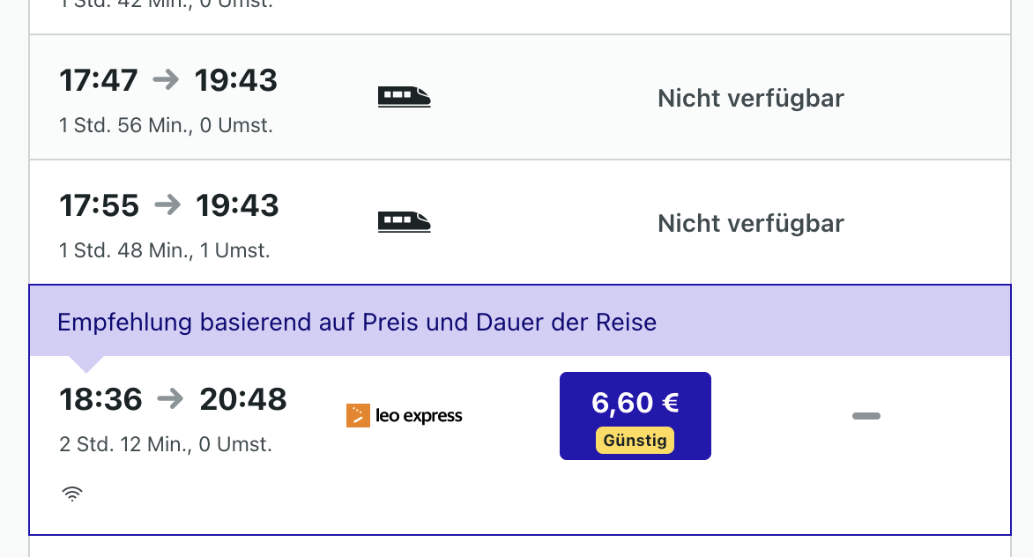
Task: Click the 20:48 arrival time
Action: pyautogui.click(x=243, y=399)
